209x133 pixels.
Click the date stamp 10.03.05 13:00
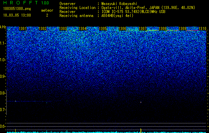pos(17,15)
